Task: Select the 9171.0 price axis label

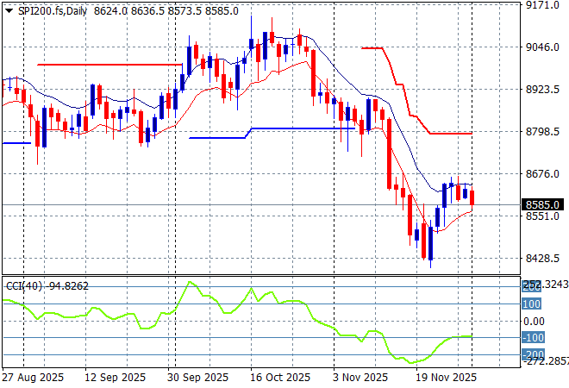Action: (542, 5)
